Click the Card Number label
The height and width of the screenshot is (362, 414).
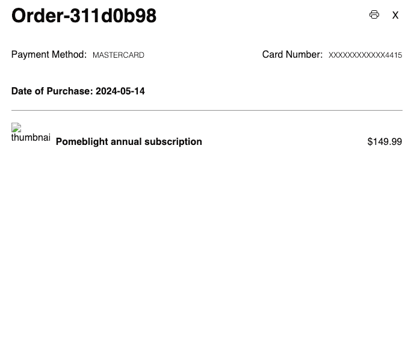point(292,55)
